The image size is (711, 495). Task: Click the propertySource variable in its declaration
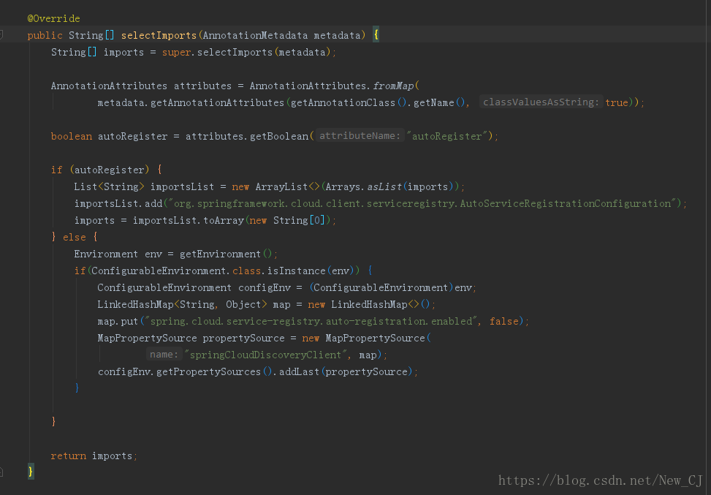[243, 338]
